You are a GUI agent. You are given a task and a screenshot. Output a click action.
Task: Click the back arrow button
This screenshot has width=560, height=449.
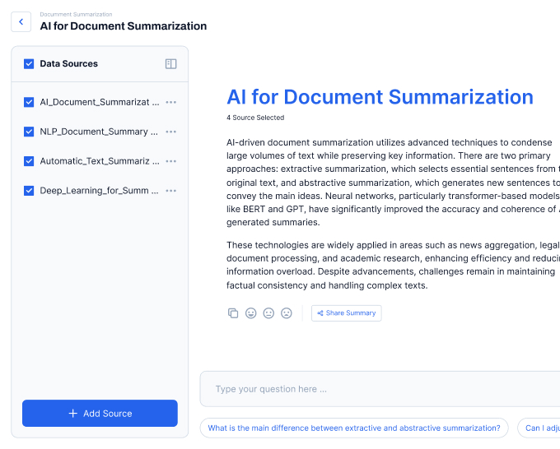[x=21, y=22]
